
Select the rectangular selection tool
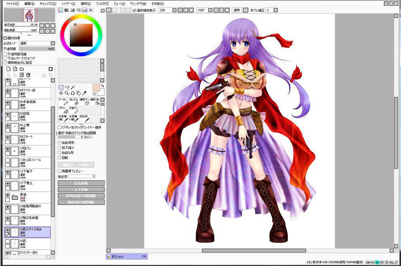click(61, 87)
